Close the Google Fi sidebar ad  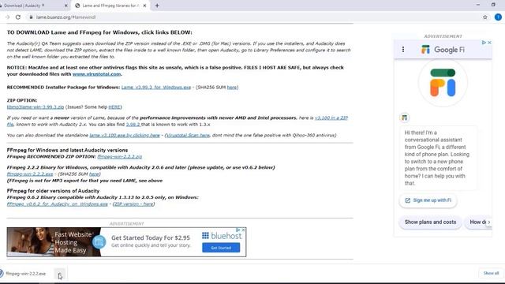(489, 43)
